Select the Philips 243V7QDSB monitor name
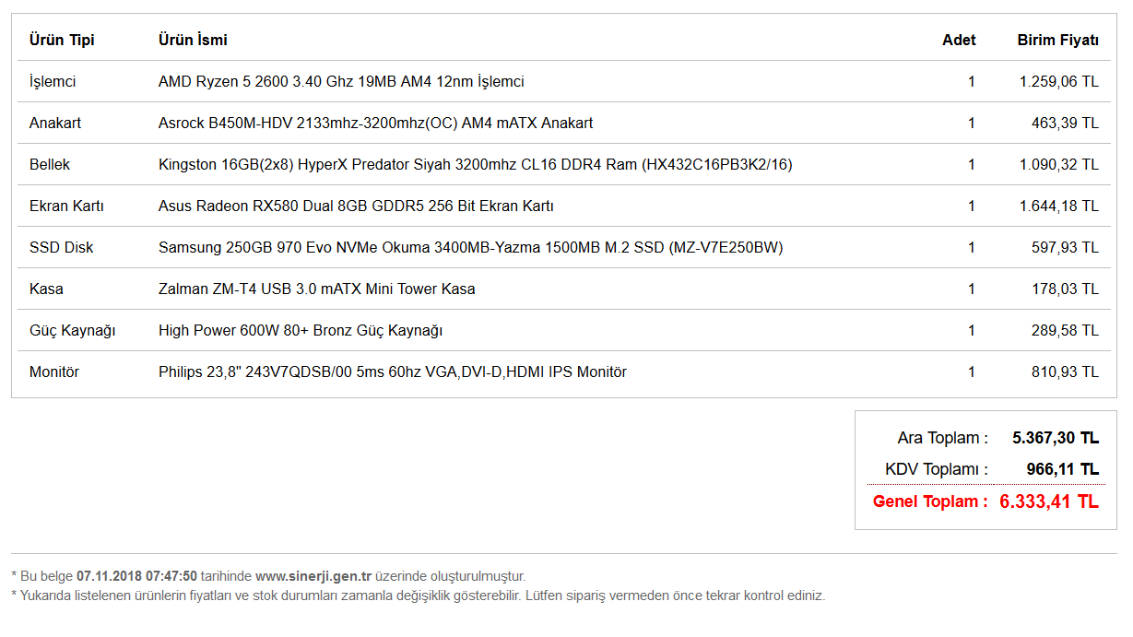The width and height of the screenshot is (1133, 637). 393,372
